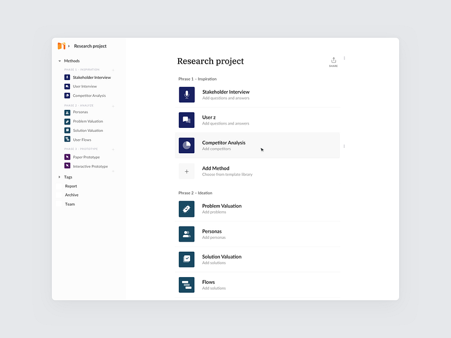Open Archive in sidebar
Image resolution: width=451 pixels, height=338 pixels.
tap(72, 195)
